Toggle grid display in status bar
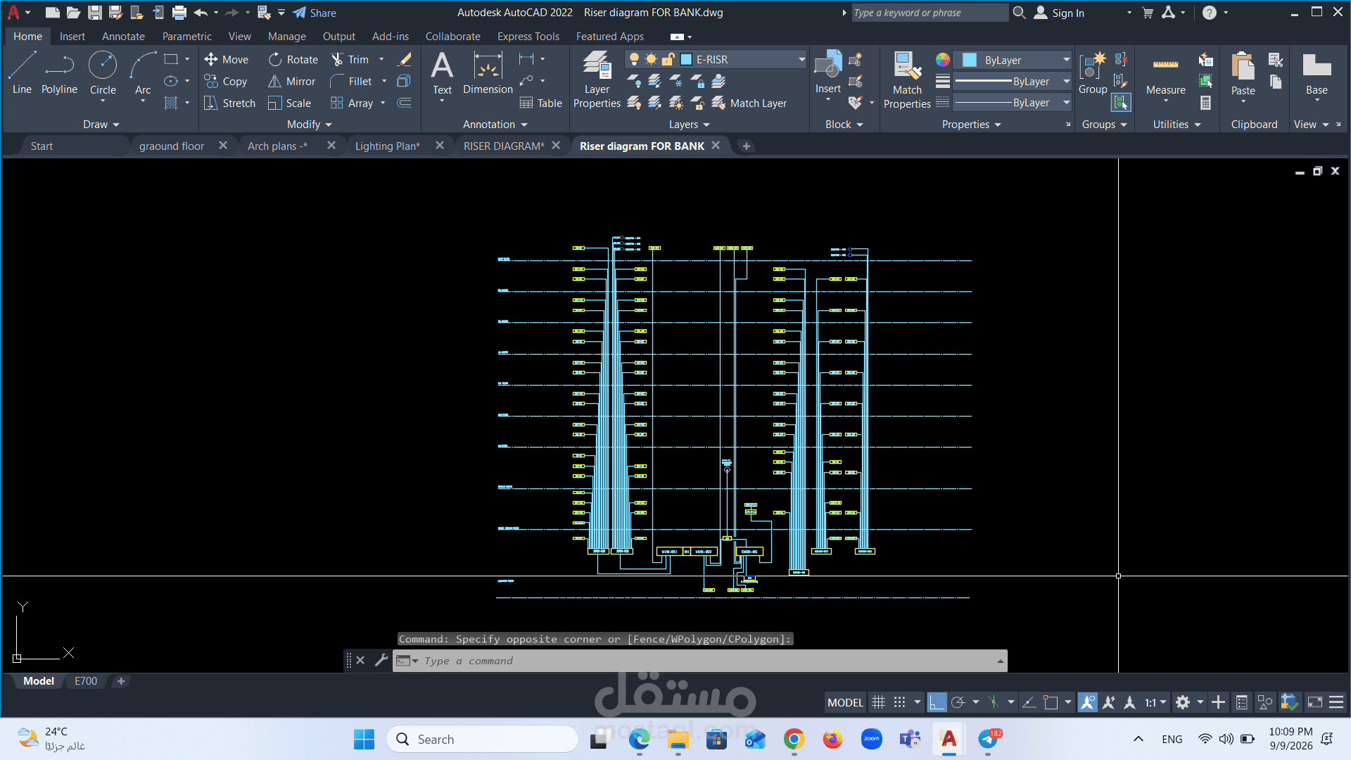The image size is (1351, 760). (x=878, y=702)
